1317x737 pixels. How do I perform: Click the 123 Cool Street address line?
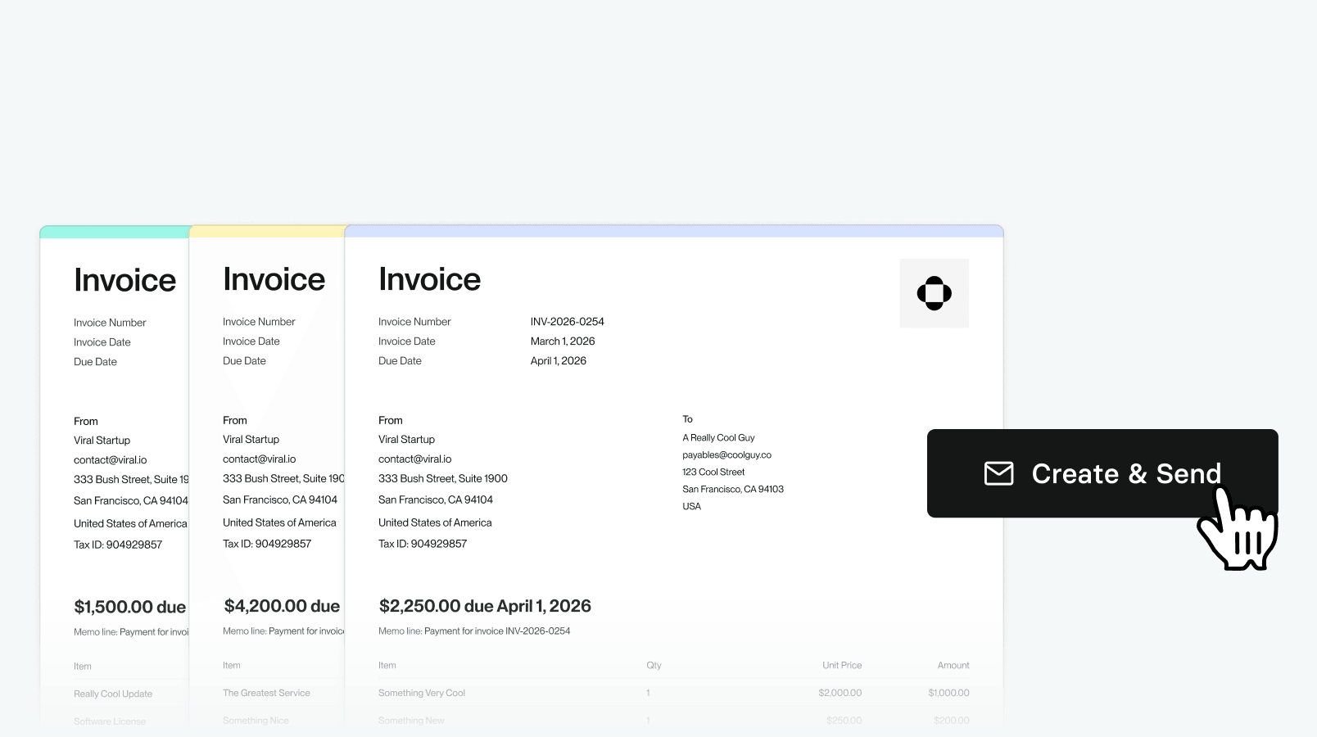point(713,472)
